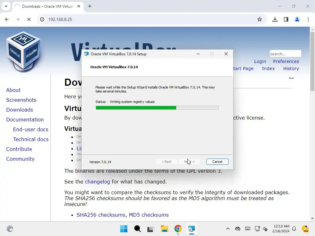Open the tab search dropdown arrow
Viewport: 315px width, 236px height.
coord(6,6)
